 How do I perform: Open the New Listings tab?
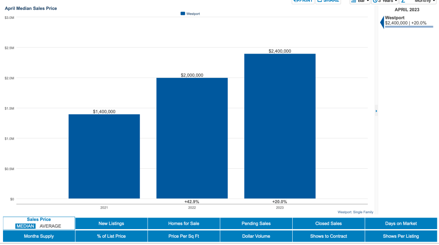point(111,224)
